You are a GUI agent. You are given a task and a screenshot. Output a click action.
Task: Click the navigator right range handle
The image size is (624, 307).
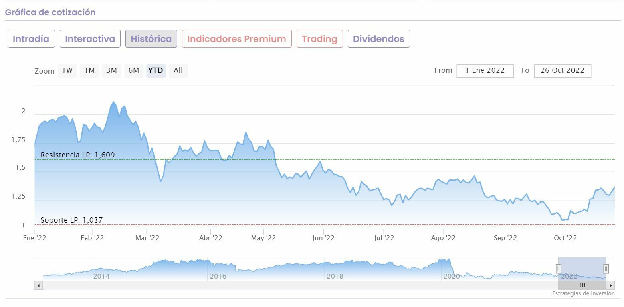coord(606,268)
